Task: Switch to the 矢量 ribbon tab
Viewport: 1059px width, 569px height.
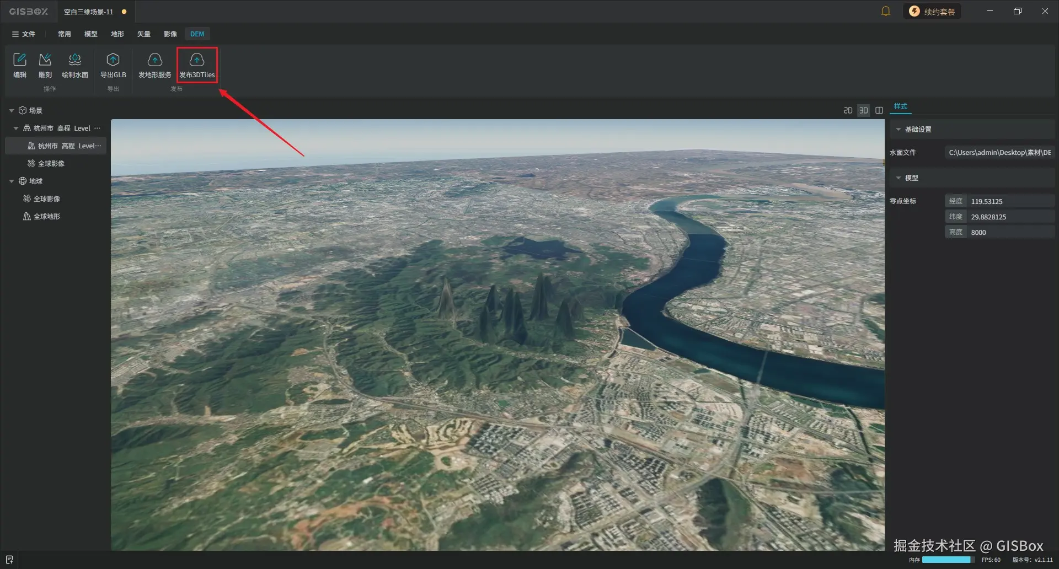Action: [144, 34]
